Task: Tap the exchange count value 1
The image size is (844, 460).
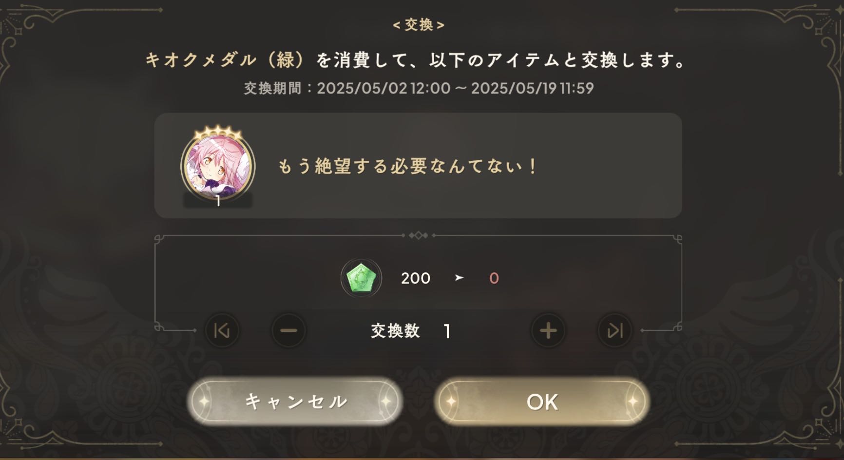Action: point(447,331)
